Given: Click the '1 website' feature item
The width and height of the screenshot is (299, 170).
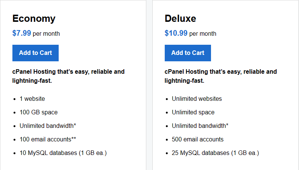Looking at the screenshot, I should click(32, 99).
